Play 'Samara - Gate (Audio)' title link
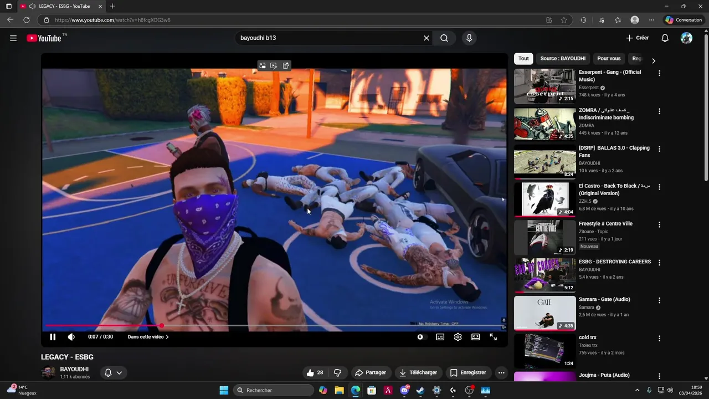Screen dimensions: 709x399 coord(604,299)
